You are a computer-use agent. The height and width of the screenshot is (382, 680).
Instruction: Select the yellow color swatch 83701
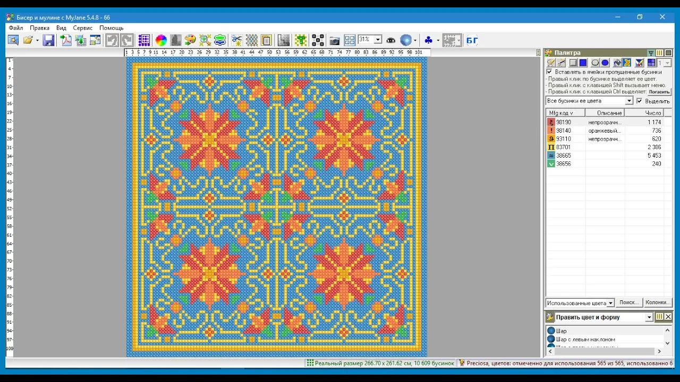551,147
